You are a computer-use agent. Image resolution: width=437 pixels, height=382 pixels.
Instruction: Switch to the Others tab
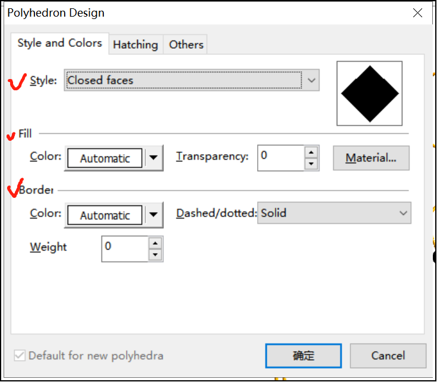[186, 45]
